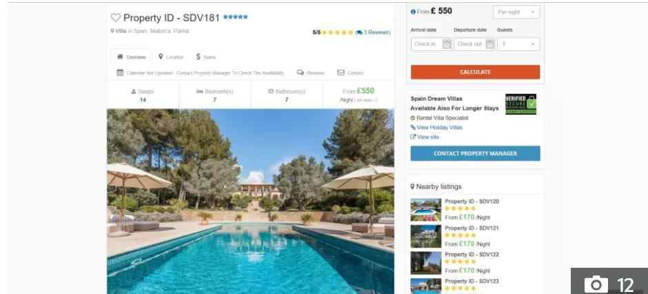Click the info icon next to From £550
This screenshot has width=648, height=294.
click(x=413, y=12)
